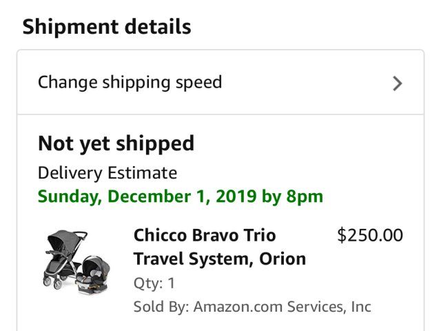Open the Chicco Bravo Trio product title
The height and width of the screenshot is (331, 441).
[x=205, y=236]
